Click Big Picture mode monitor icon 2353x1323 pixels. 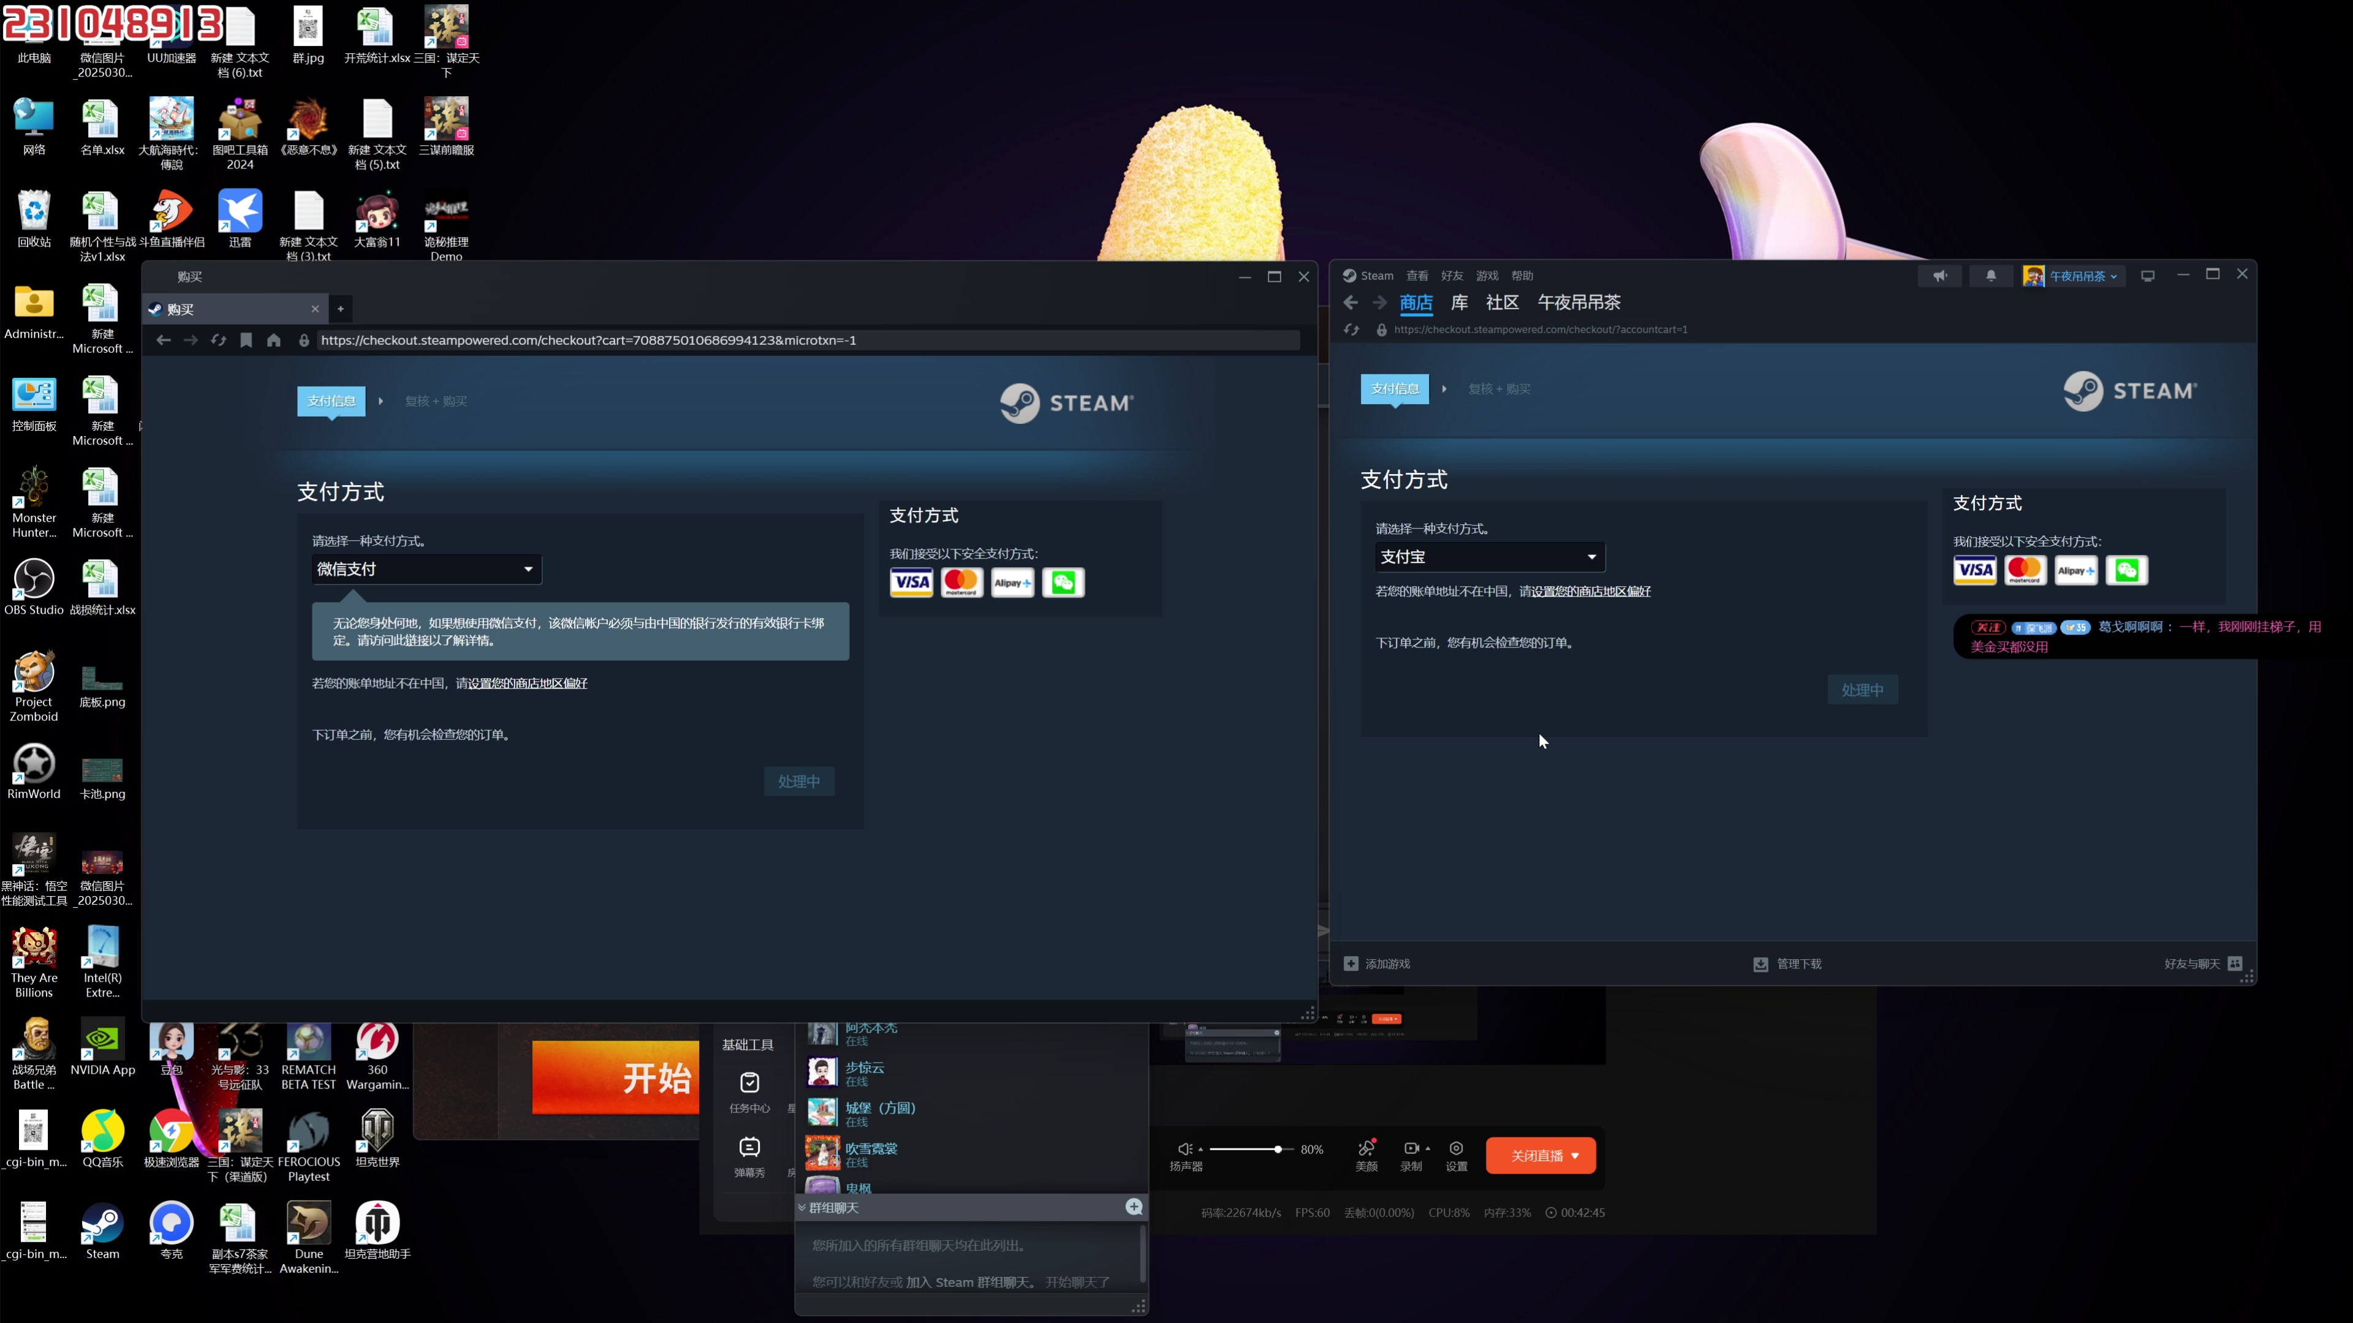(x=2148, y=276)
